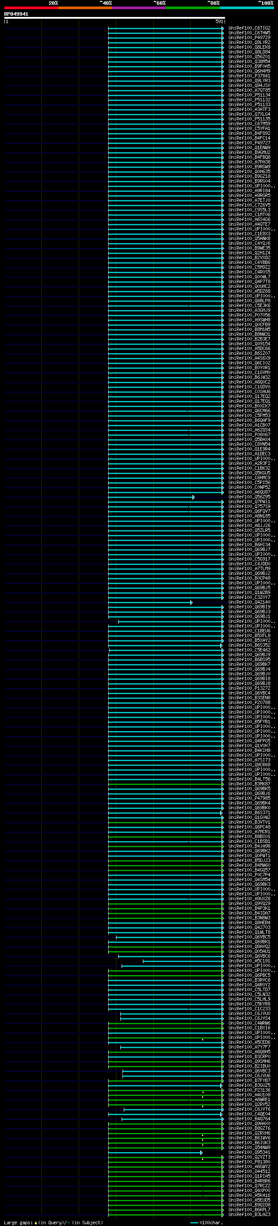Screen dimensions: 278x1226
Task: Select hit UniRef100_P37841
Action: point(249,76)
